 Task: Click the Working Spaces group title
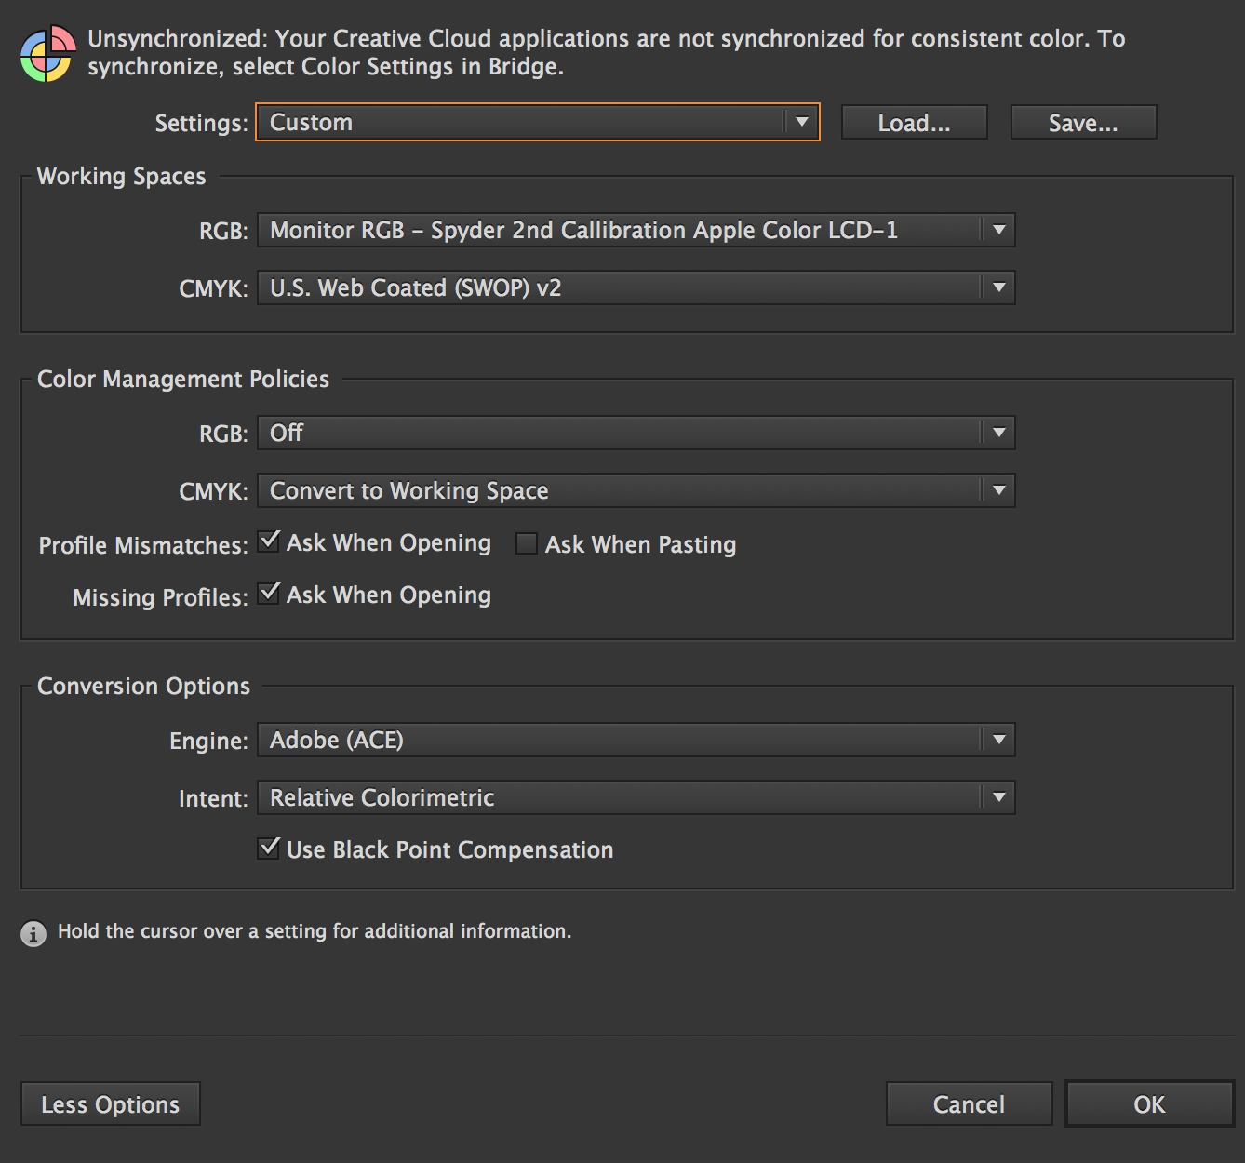click(122, 177)
